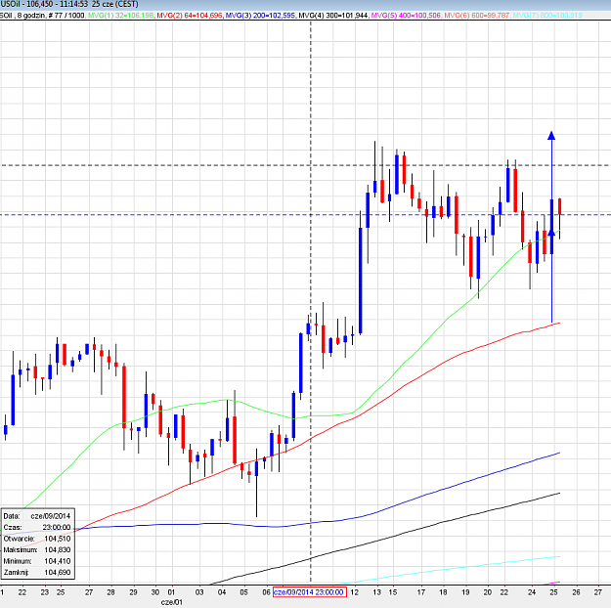The width and height of the screenshot is (611, 608).
Task: Click the date axis label 06
Action: (x=266, y=592)
